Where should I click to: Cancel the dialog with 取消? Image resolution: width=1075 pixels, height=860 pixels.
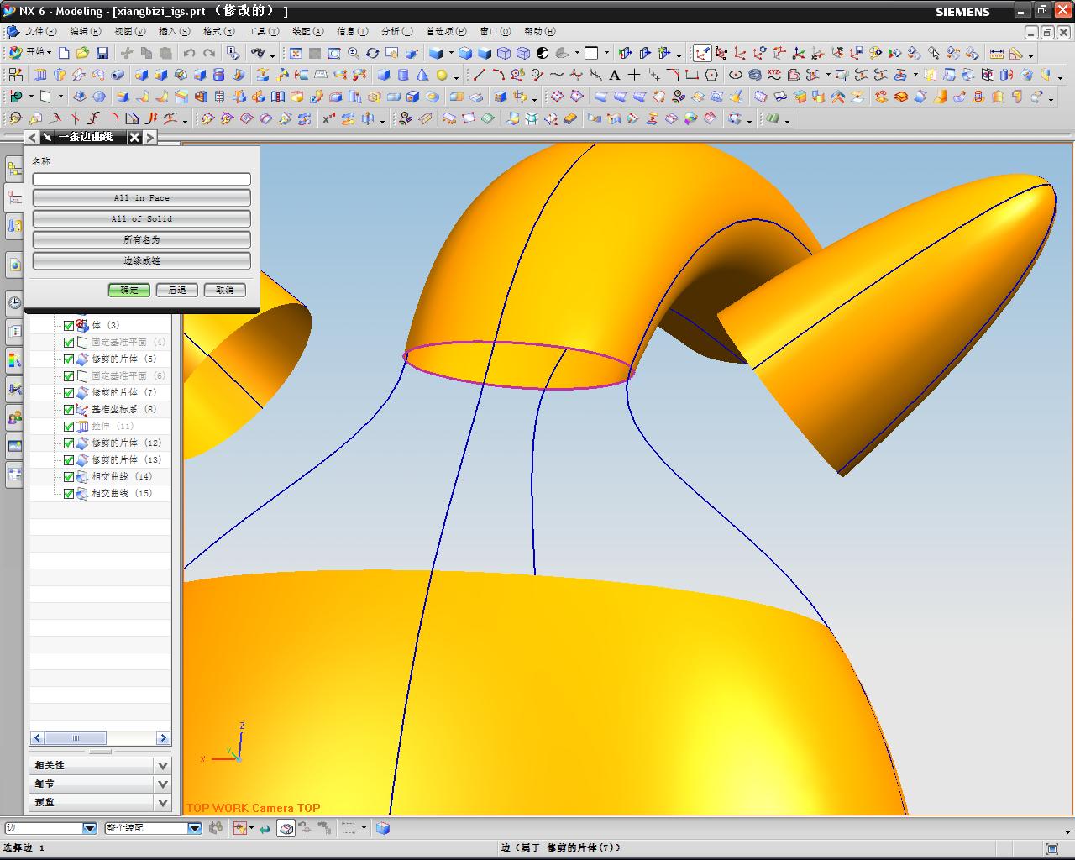pos(225,290)
